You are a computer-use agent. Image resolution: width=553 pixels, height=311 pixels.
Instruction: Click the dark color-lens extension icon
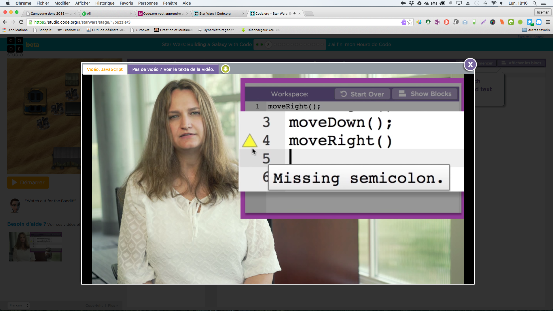coord(493,22)
